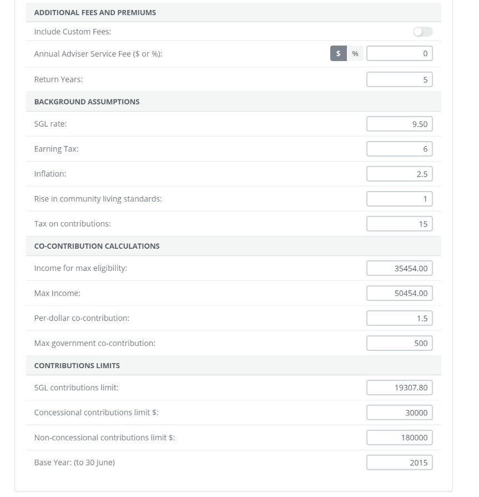
Task: Select Max government co-contribution field
Action: click(399, 343)
